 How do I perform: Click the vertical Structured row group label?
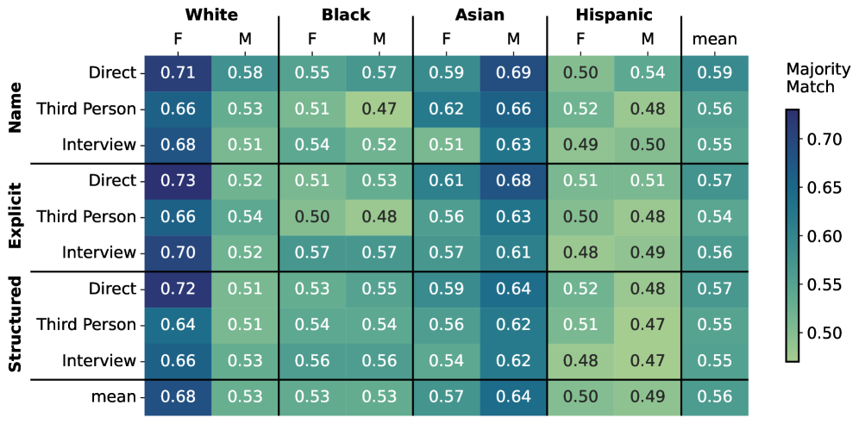tap(15, 325)
